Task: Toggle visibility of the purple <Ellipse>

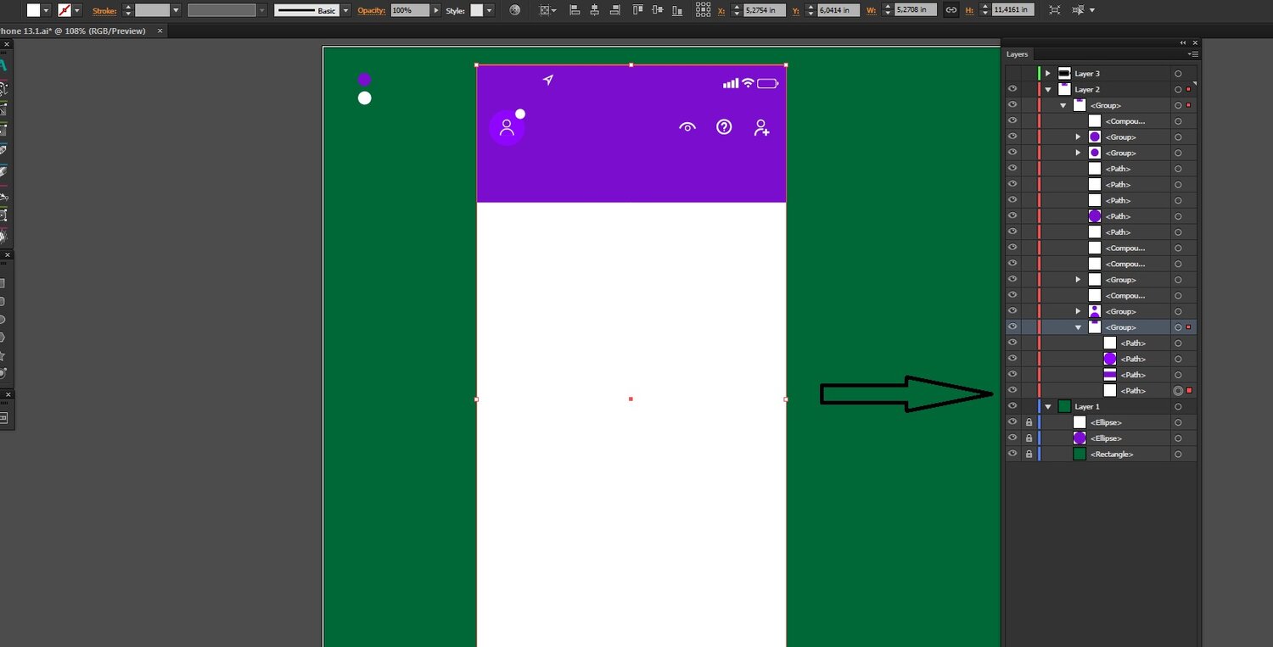Action: point(1012,438)
